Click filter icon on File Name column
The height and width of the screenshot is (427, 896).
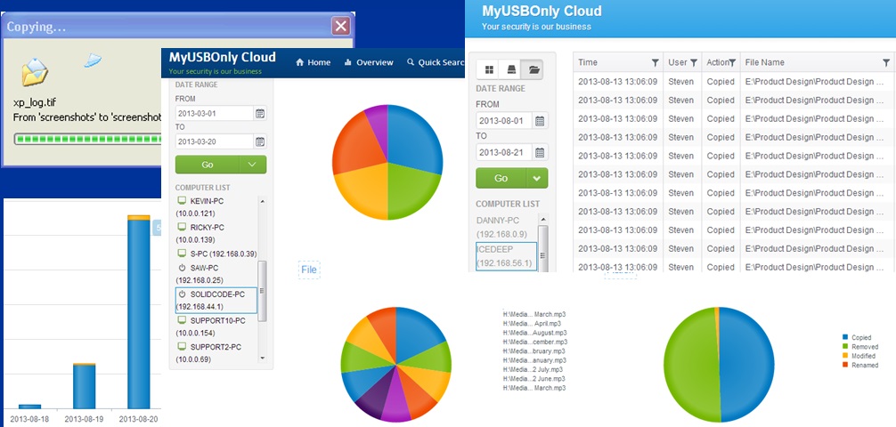pos(885,62)
